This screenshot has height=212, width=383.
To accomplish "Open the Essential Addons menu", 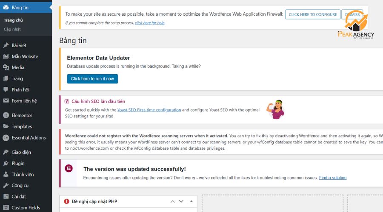I will 26,138.
